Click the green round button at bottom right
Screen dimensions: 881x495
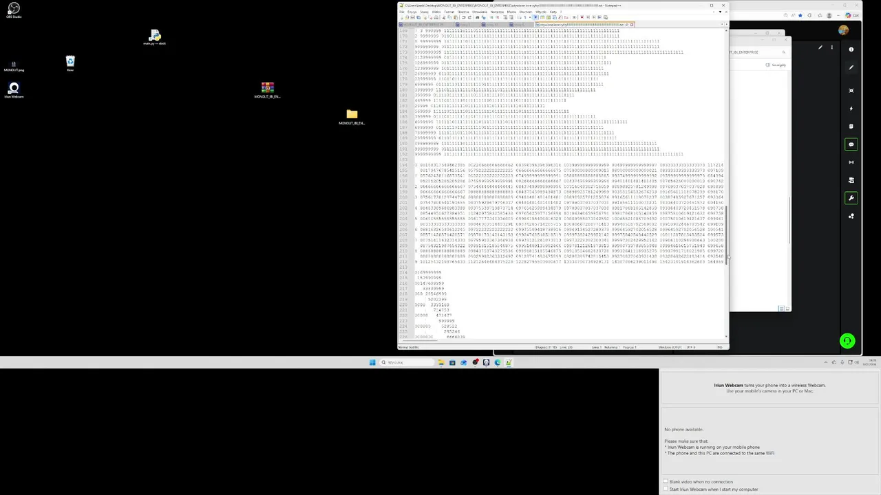[847, 341]
